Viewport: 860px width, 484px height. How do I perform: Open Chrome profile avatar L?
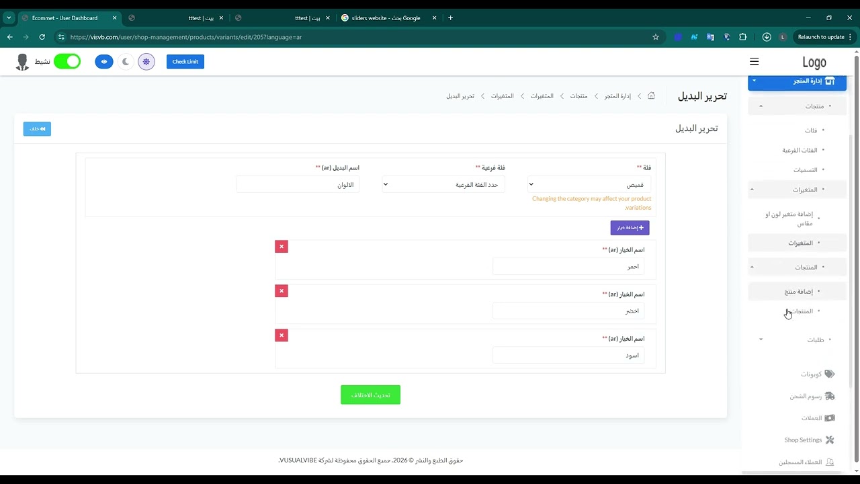click(x=783, y=37)
